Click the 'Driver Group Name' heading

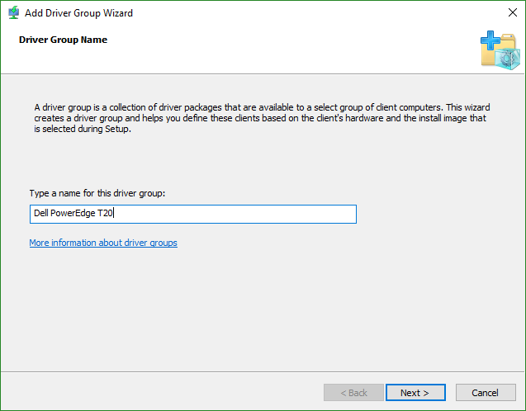(x=63, y=40)
